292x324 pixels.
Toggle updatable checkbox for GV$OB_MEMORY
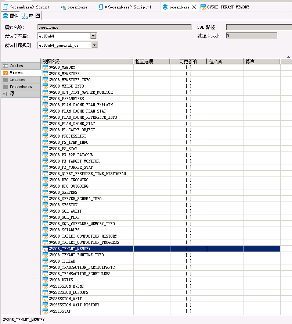[x=188, y=67]
